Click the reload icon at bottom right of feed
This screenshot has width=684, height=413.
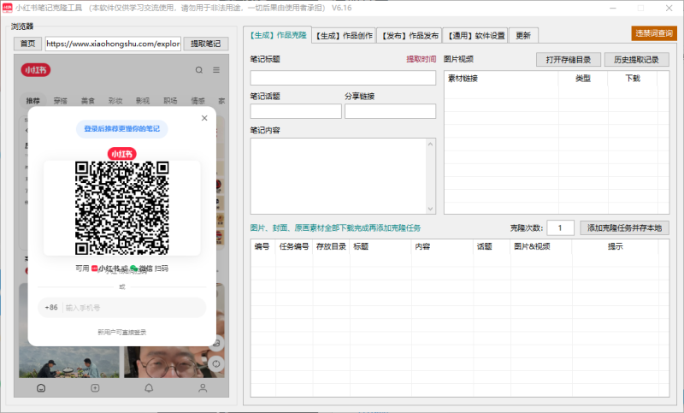click(x=215, y=362)
